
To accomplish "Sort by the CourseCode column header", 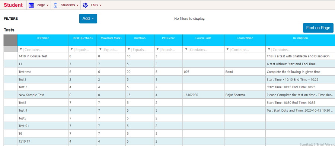I will [x=203, y=40].
